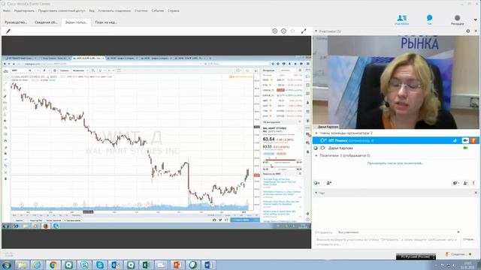Open the Файл menu

click(7, 10)
